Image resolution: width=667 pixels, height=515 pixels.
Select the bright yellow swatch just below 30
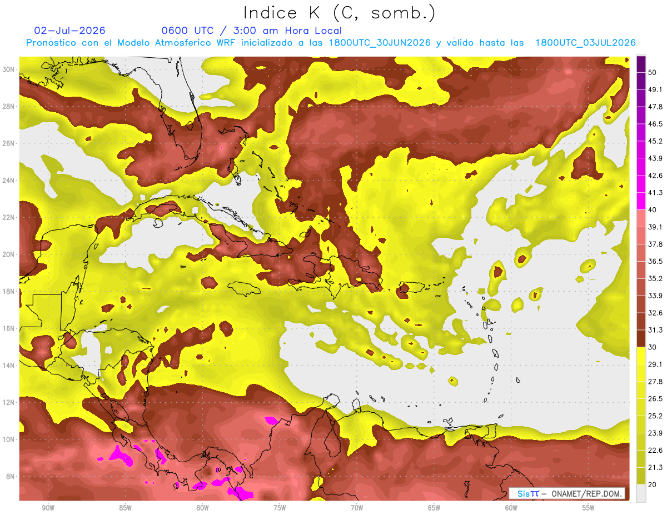tap(641, 356)
